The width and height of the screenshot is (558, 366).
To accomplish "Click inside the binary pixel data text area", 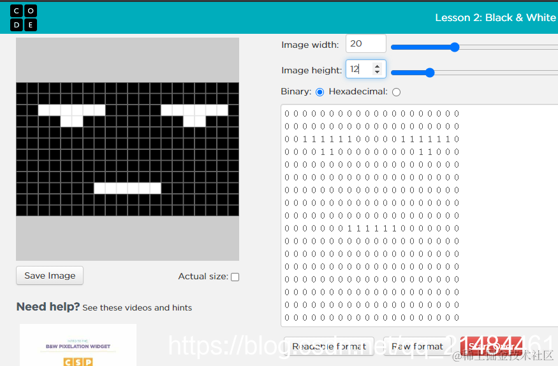I will [420, 216].
